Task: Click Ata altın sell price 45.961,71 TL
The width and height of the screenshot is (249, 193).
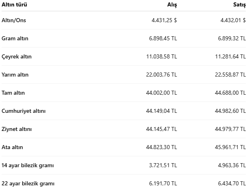Action: [x=231, y=147]
